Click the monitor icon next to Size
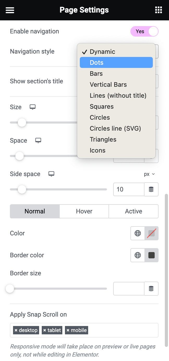 point(32,107)
